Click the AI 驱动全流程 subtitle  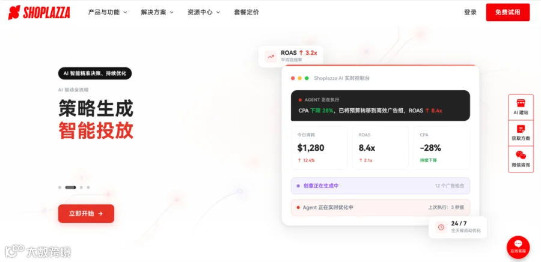click(x=73, y=90)
